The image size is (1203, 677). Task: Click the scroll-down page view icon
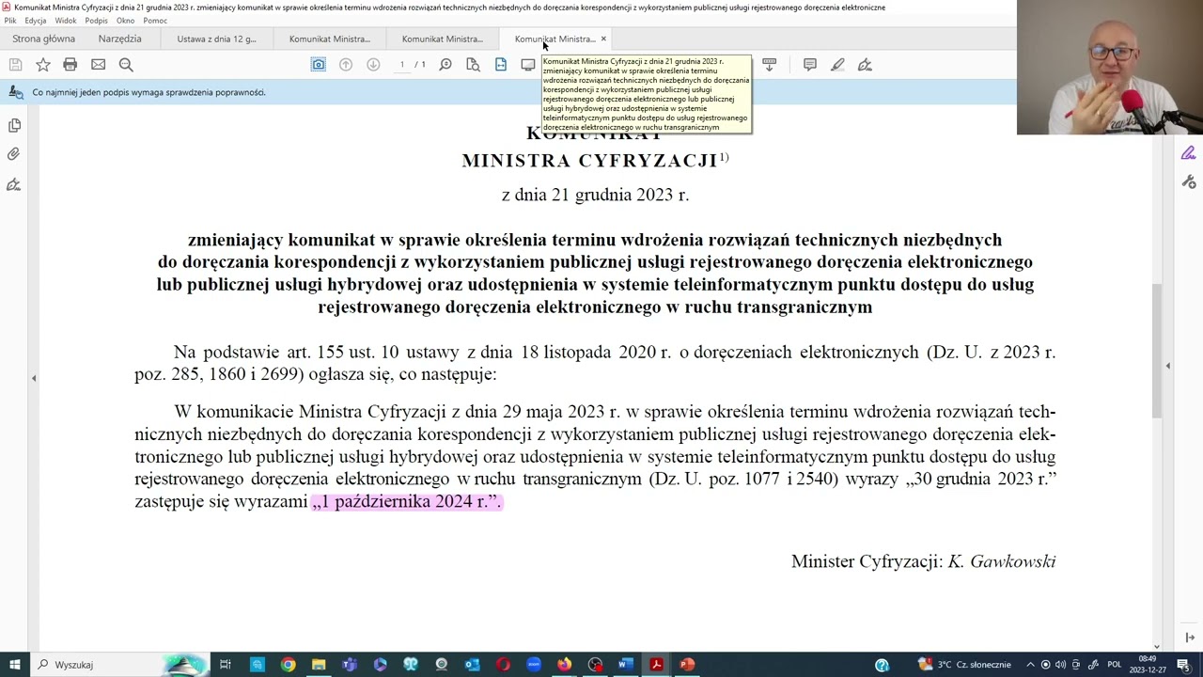coord(769,65)
